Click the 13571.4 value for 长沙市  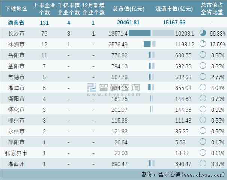tap(118, 34)
